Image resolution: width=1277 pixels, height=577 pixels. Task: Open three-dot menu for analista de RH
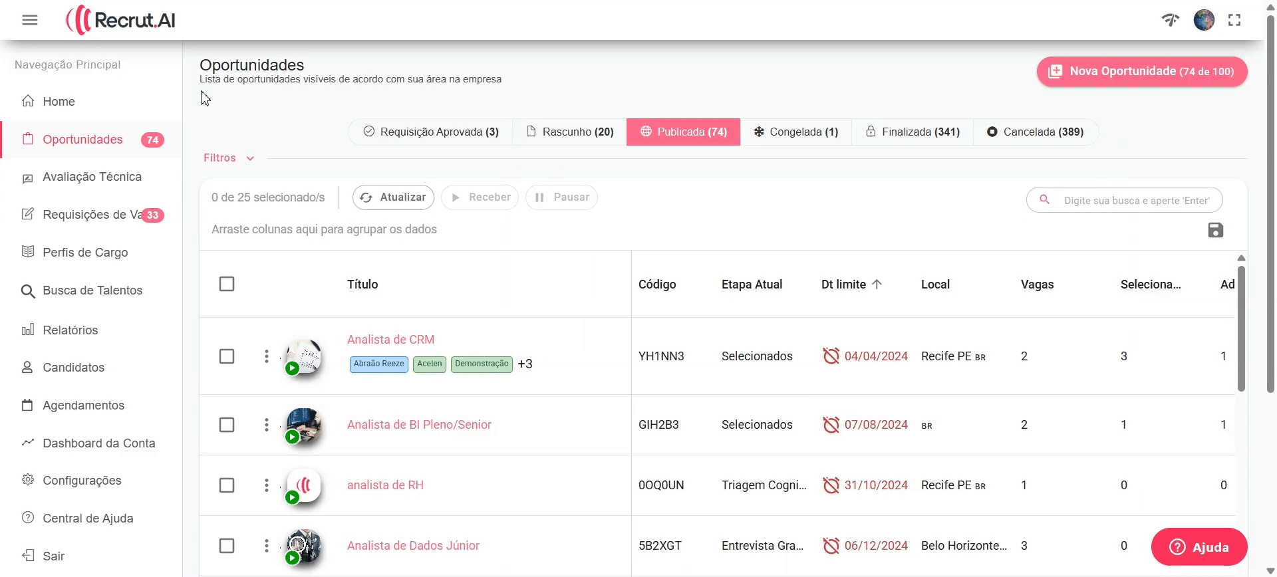tap(267, 485)
